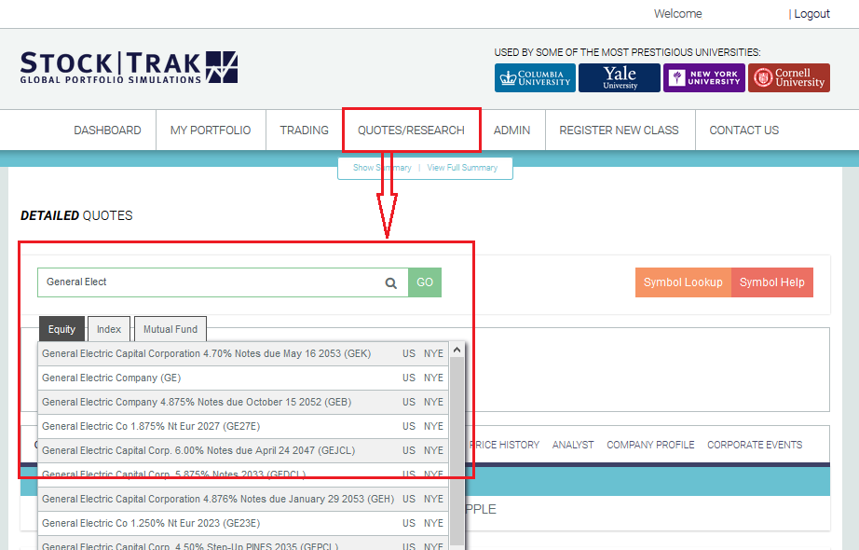Select the Equity tab

(x=61, y=329)
